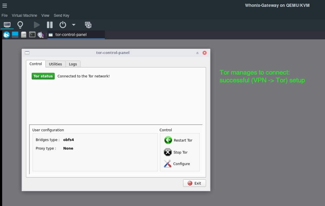Click the window roll-up arrow button
The height and width of the screenshot is (206, 325).
coord(197,53)
